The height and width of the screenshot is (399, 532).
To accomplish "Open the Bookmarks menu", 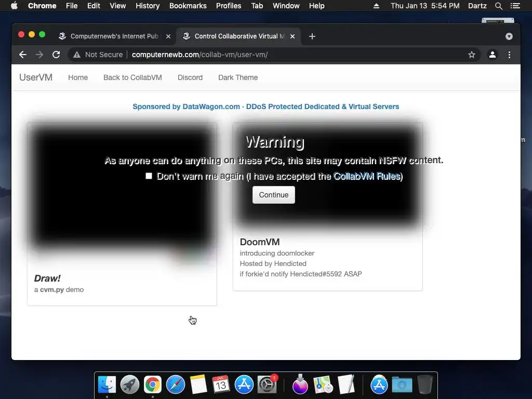I will [188, 6].
